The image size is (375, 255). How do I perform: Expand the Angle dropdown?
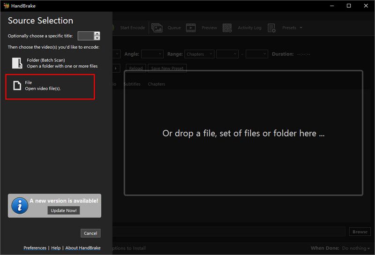pyautogui.click(x=152, y=54)
